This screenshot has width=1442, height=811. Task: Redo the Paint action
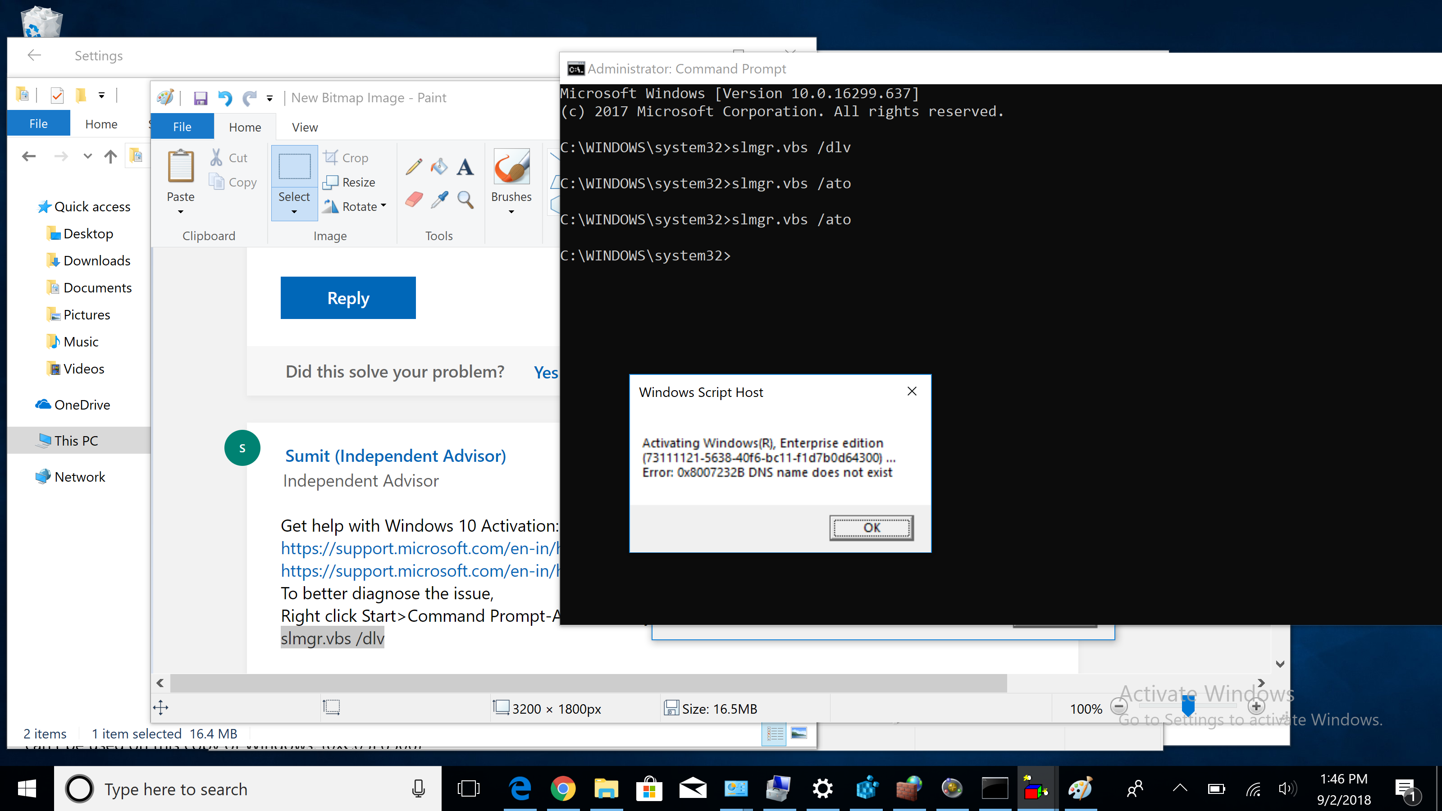coord(250,98)
